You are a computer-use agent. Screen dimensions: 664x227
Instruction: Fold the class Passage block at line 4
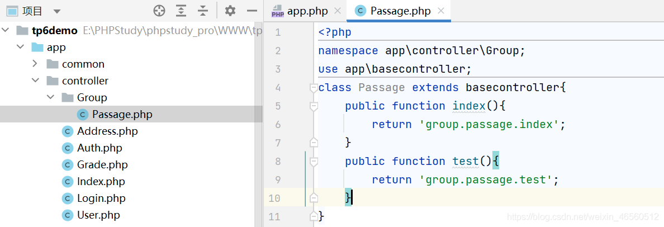coord(314,88)
